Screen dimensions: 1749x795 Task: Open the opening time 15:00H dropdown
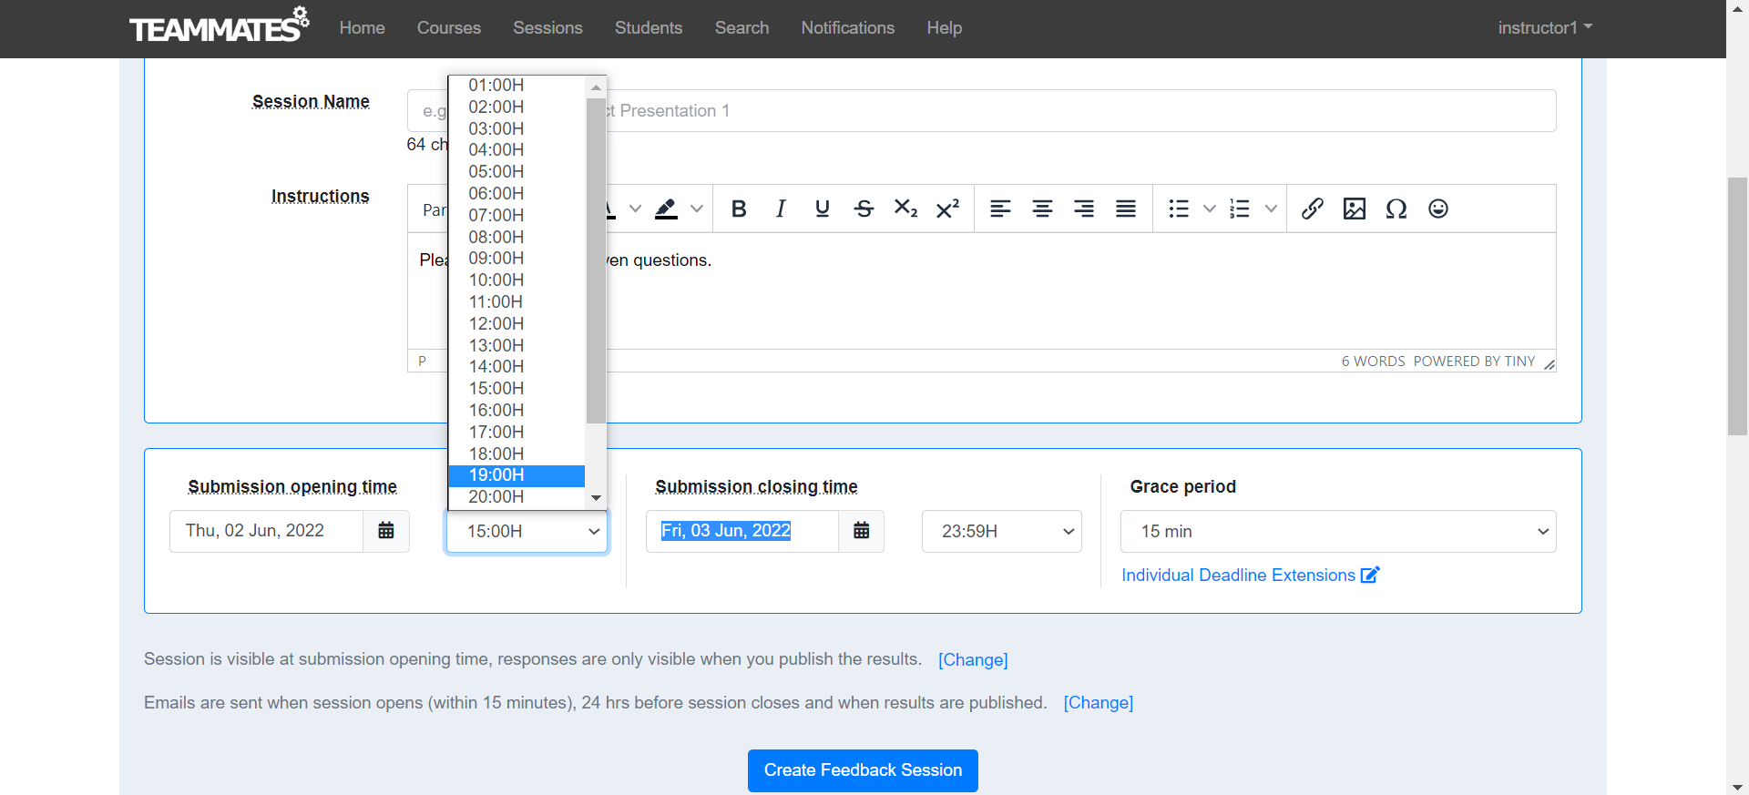527,531
